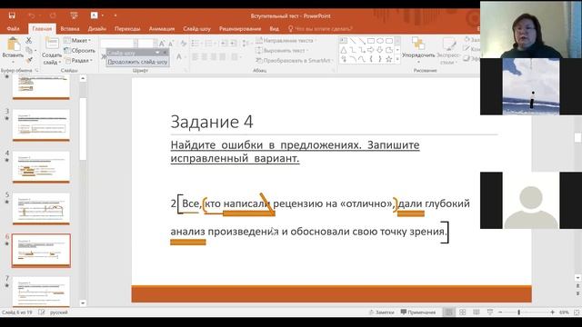Click the Задание 4 slide title
Image resolution: width=582 pixels, height=327 pixels.
212,122
